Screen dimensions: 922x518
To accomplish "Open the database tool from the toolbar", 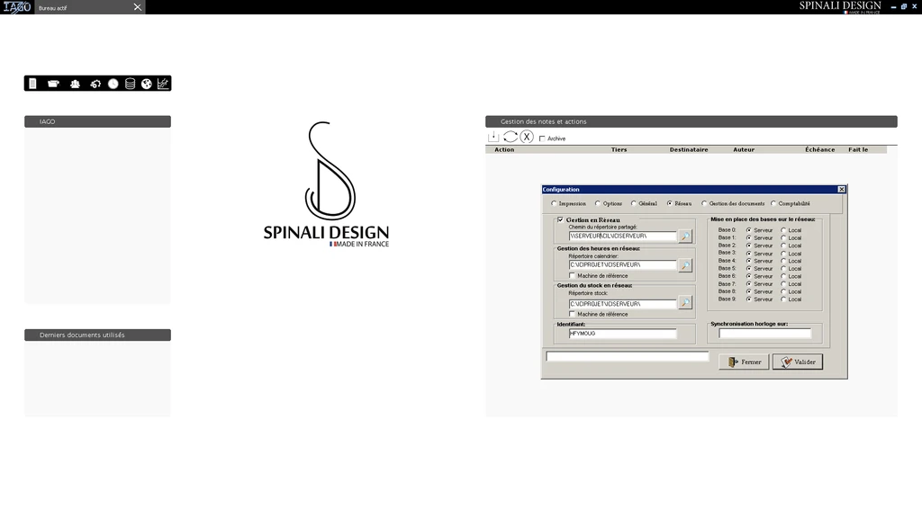I will [x=131, y=83].
